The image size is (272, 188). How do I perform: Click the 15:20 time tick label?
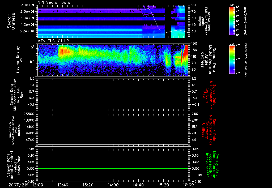click(x=163, y=185)
